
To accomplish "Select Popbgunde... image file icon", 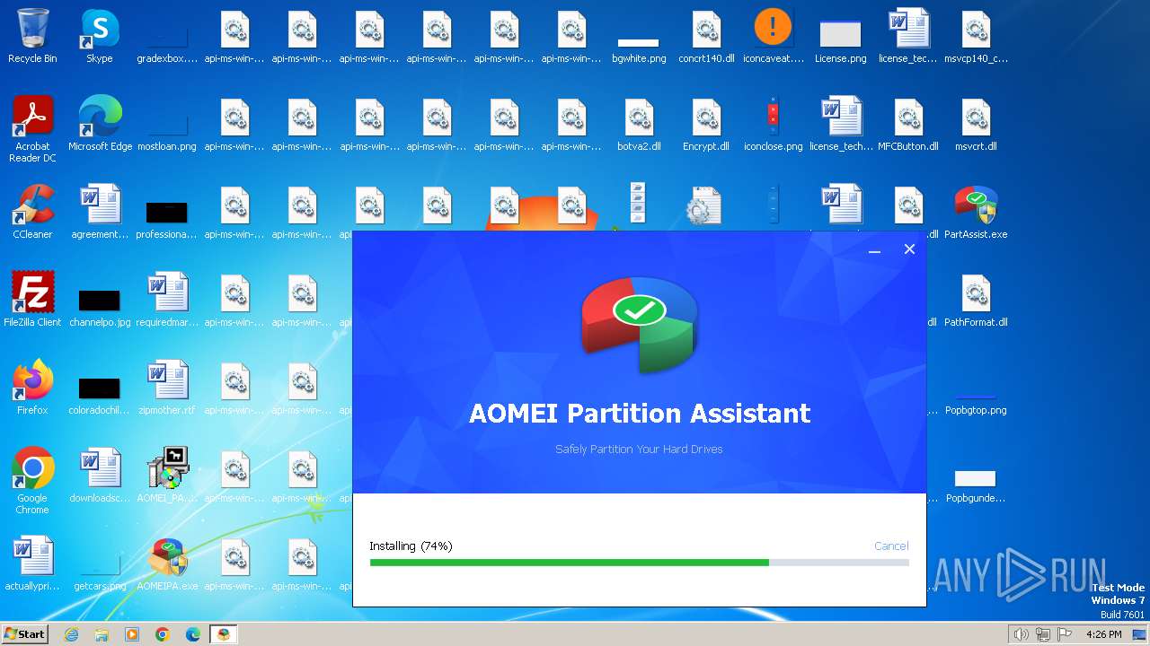I will tap(976, 485).
